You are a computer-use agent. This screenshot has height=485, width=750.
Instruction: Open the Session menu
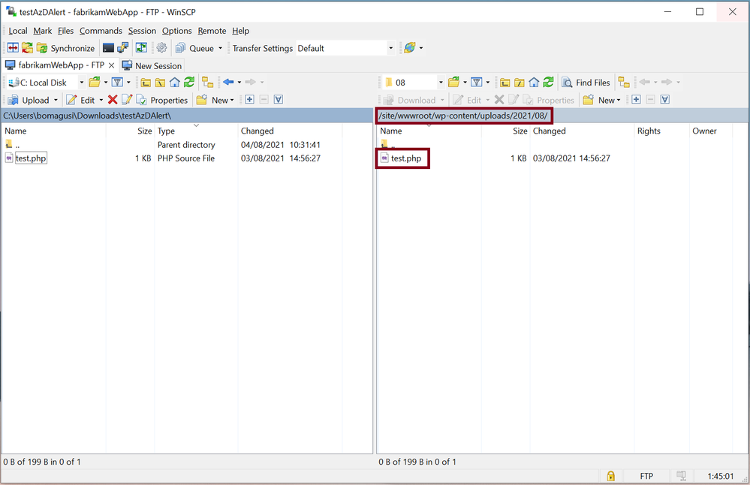click(x=142, y=31)
